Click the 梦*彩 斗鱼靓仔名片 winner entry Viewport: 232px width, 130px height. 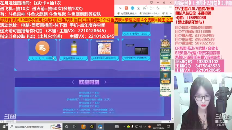88,100
